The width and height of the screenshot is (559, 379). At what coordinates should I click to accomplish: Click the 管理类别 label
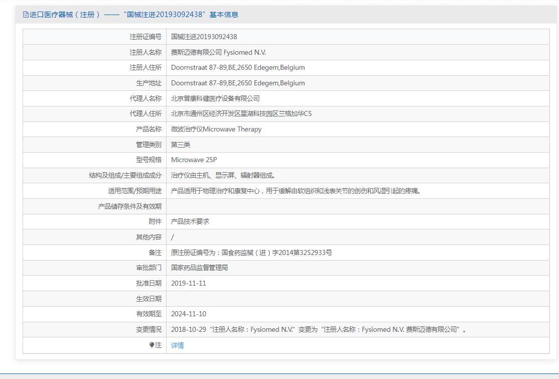click(x=149, y=145)
